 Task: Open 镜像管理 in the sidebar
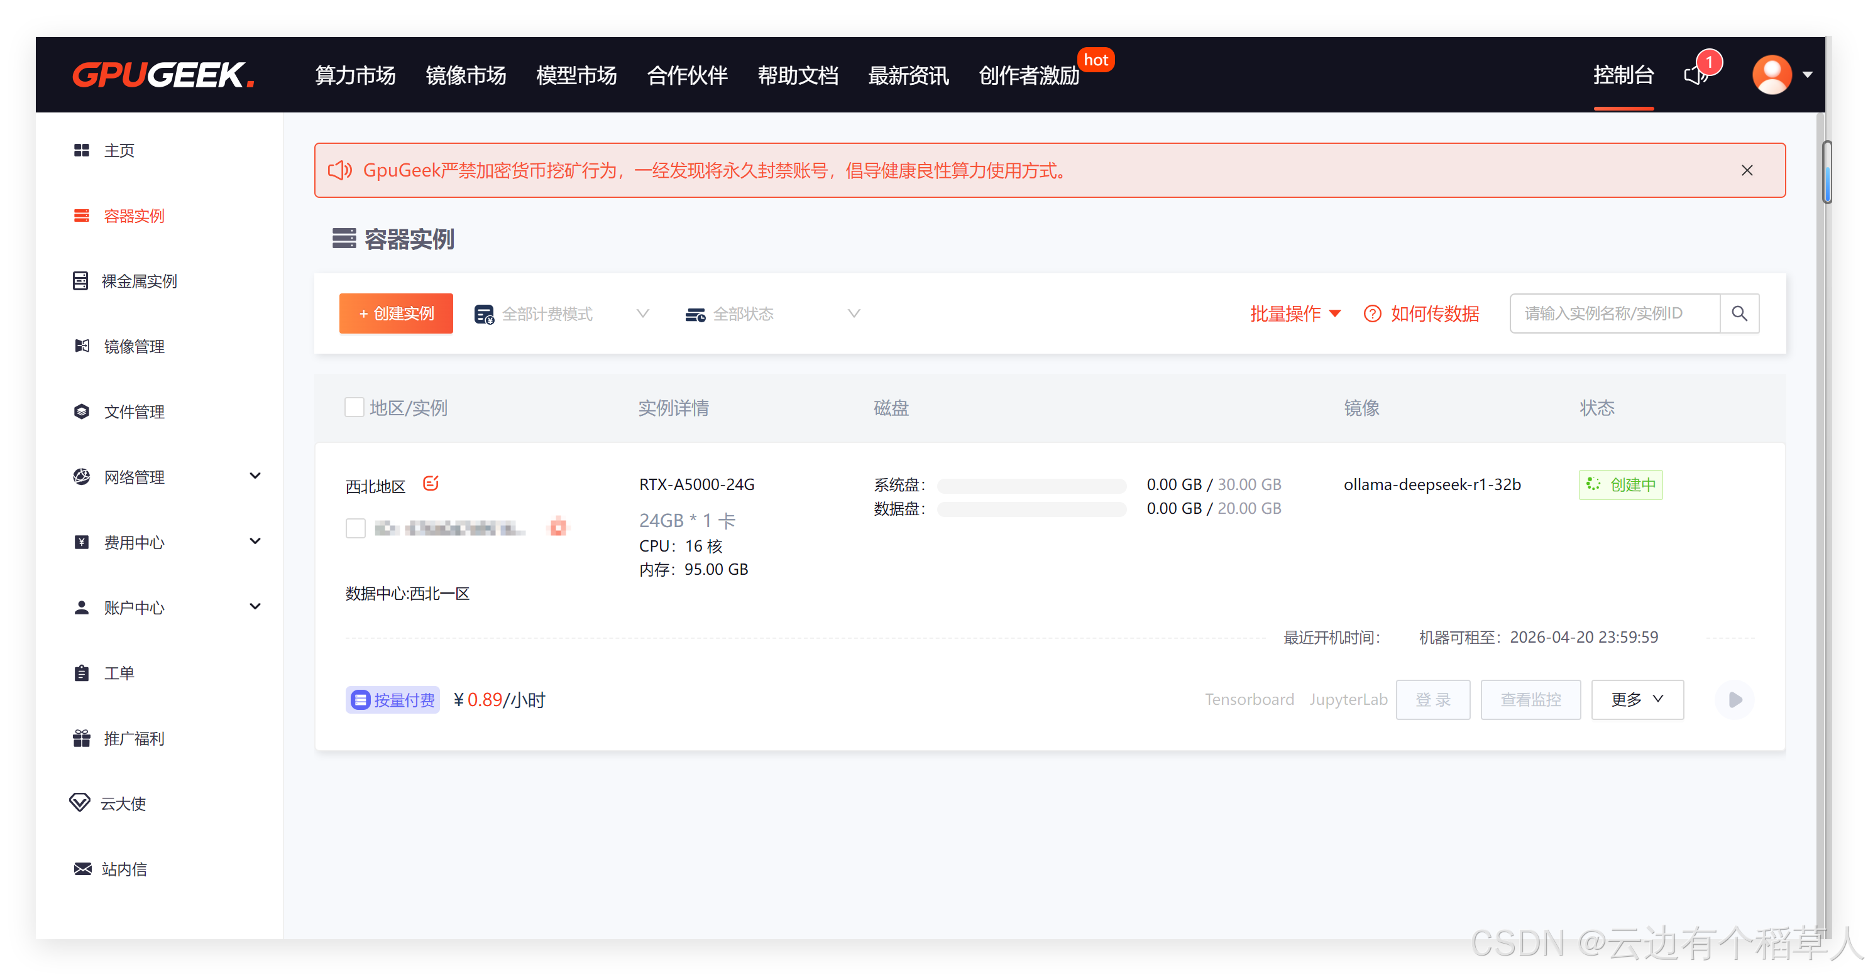pyautogui.click(x=134, y=347)
